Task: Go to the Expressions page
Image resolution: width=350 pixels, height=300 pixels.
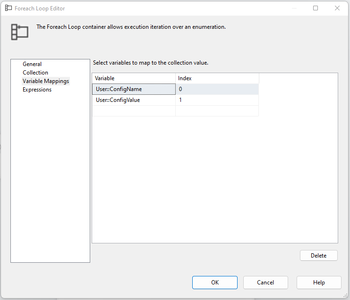Action: [x=37, y=90]
